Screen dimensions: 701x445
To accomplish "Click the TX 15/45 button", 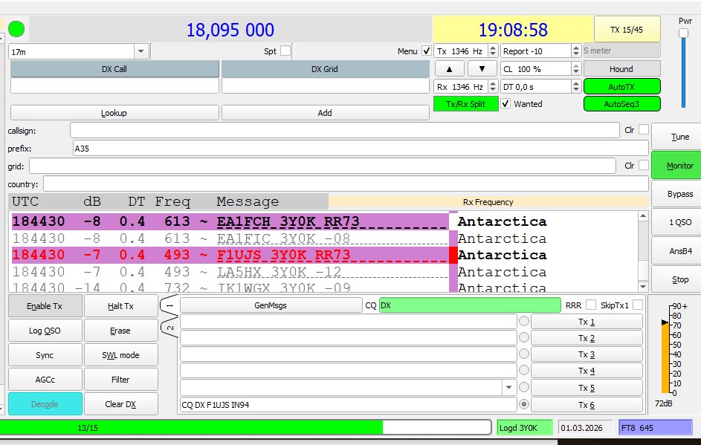I will click(x=627, y=30).
